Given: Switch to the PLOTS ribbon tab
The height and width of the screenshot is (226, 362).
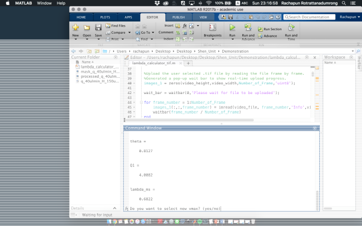Looking at the screenshot, I should (x=105, y=17).
